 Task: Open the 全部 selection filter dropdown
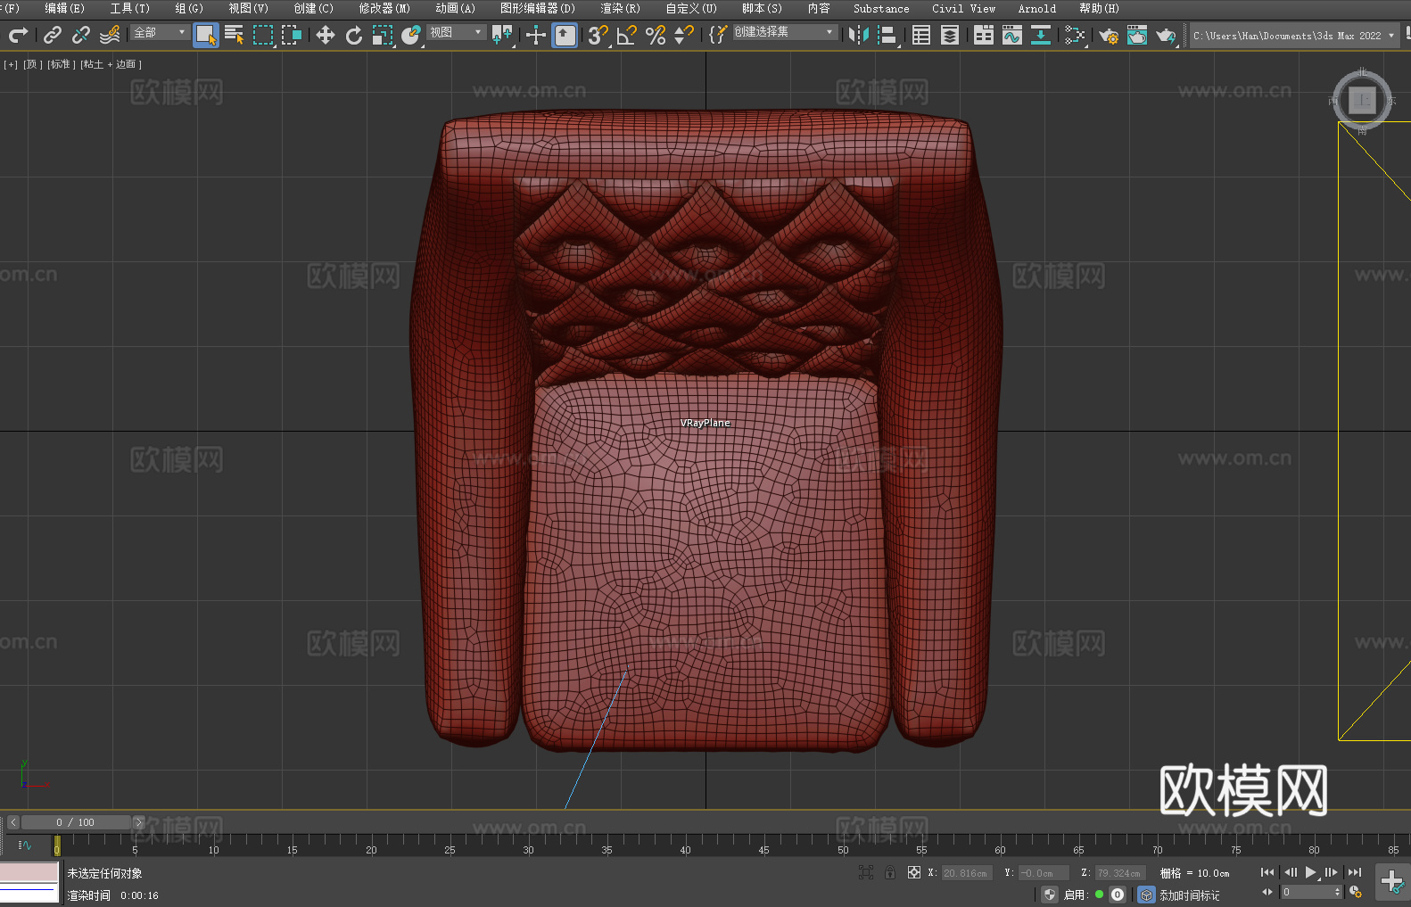160,32
